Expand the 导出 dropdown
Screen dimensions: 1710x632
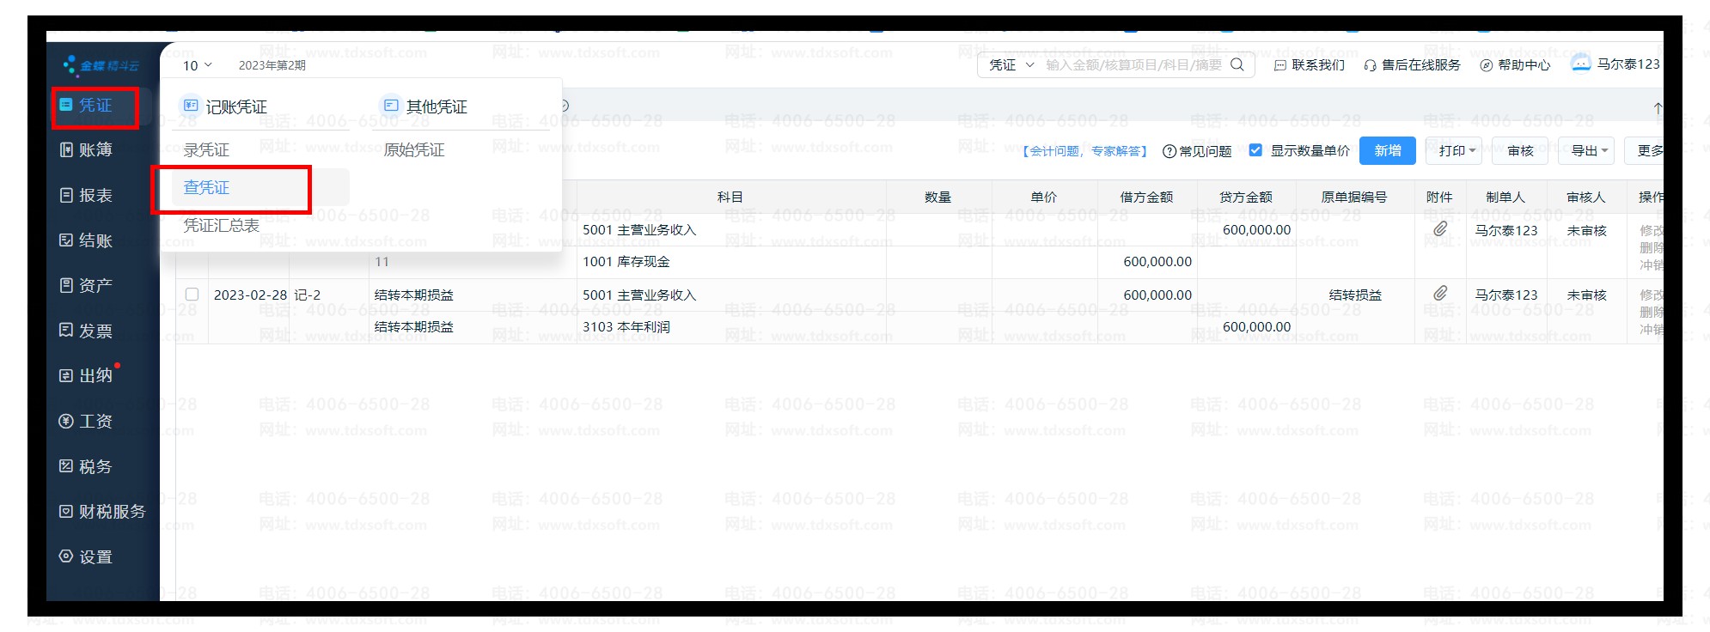(1589, 150)
